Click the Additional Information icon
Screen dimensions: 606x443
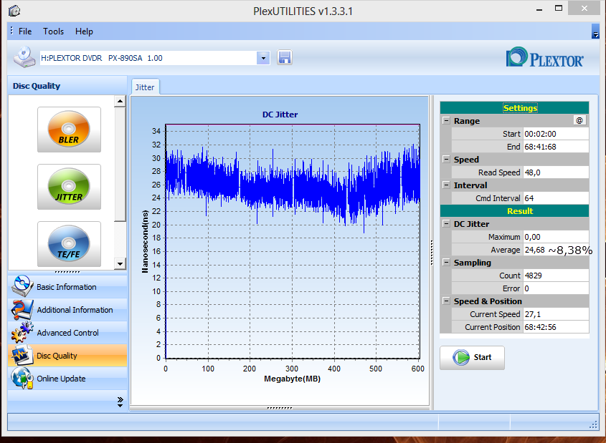[22, 309]
